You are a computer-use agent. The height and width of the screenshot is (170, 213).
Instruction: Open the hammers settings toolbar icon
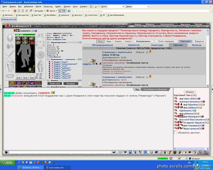pyautogui.click(x=31, y=11)
